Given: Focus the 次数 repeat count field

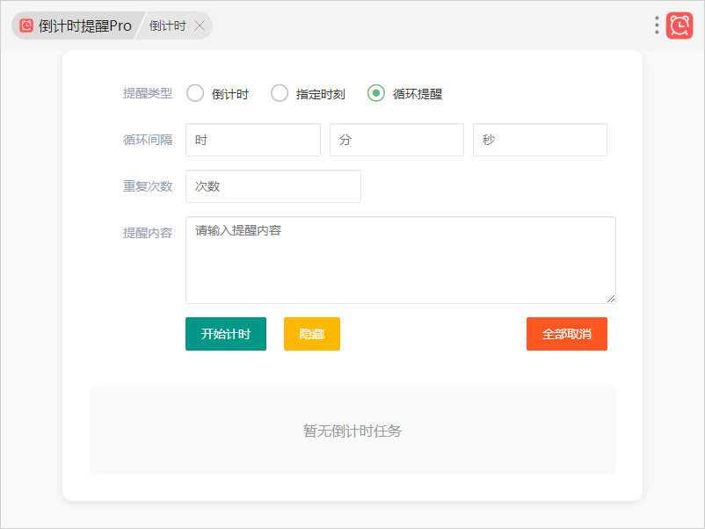Looking at the screenshot, I should coord(273,186).
